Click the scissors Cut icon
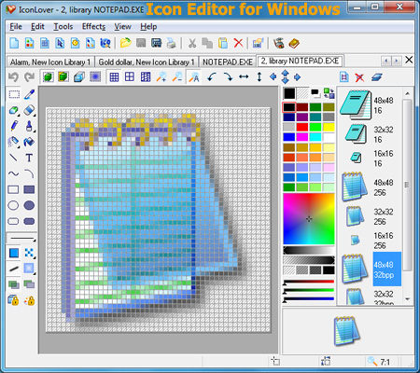420x373 pixels. (x=192, y=43)
